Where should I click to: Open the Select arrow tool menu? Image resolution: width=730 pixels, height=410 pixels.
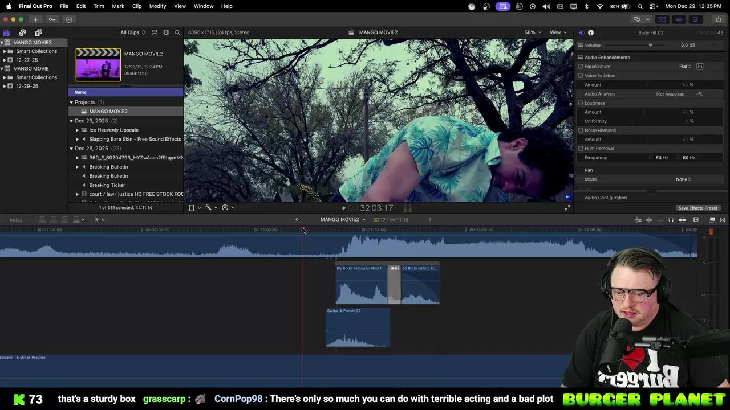tap(99, 220)
